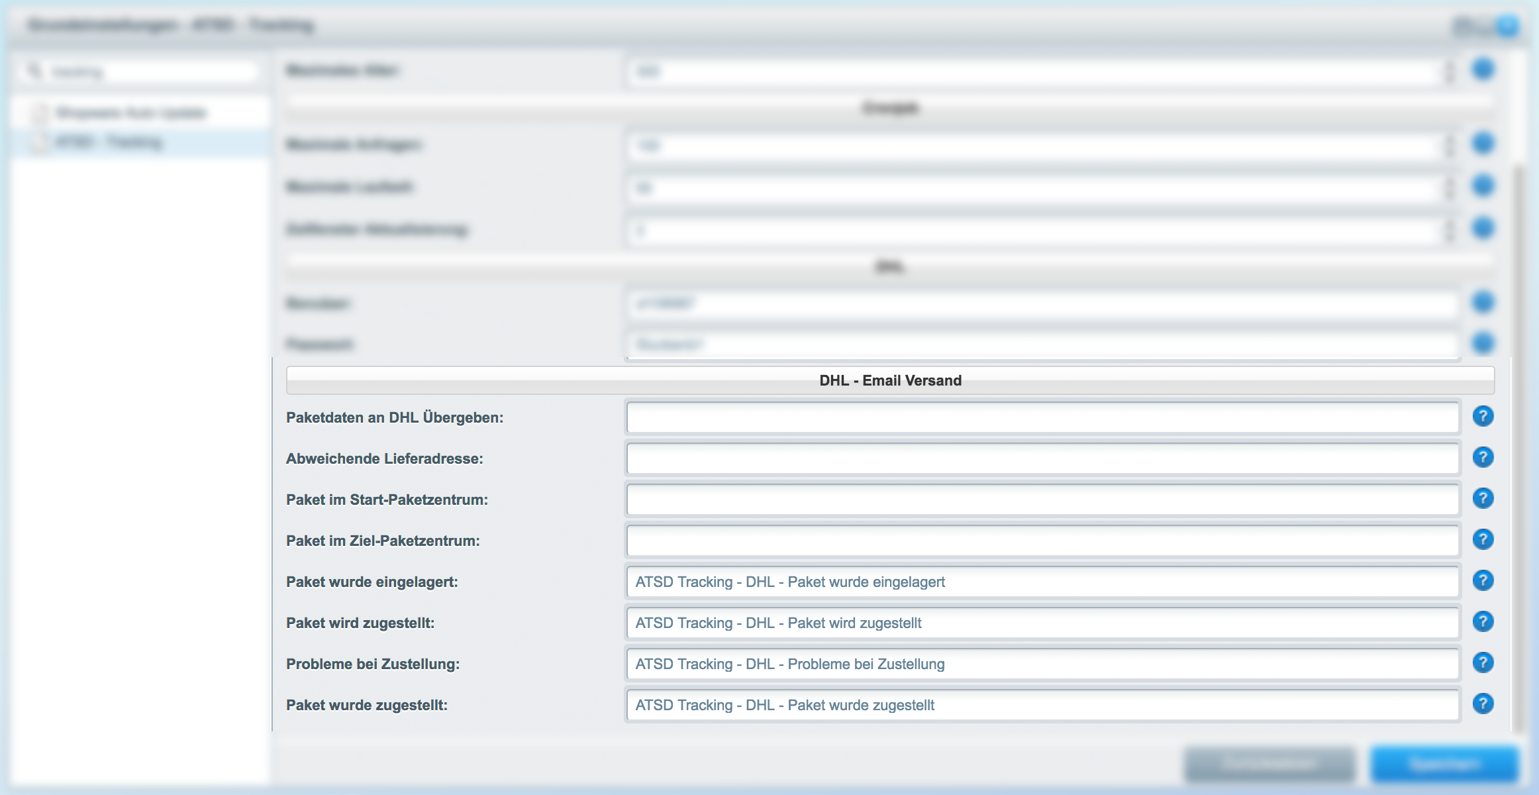Click the Paketdaten an DHL Übergeben field
The height and width of the screenshot is (795, 1539).
pyautogui.click(x=1042, y=417)
